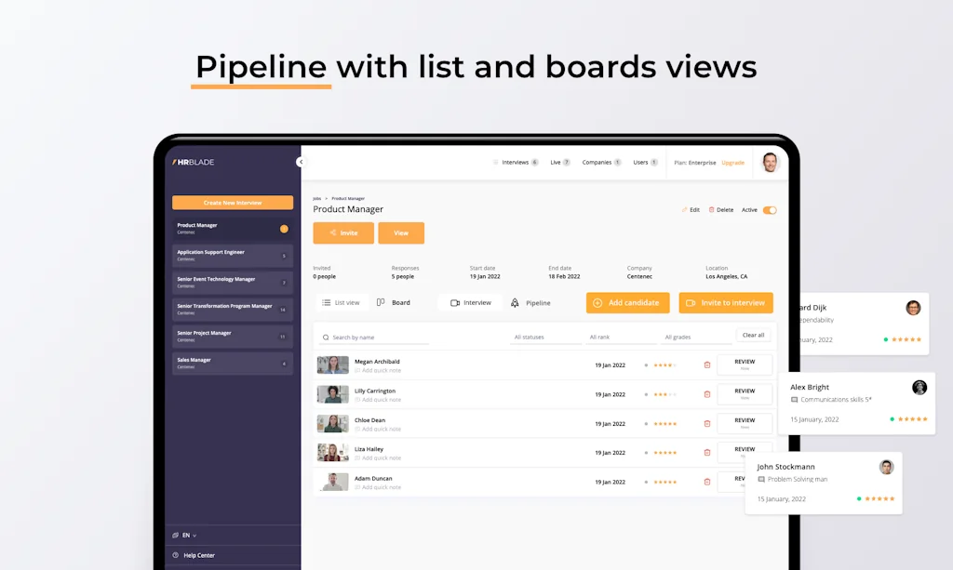Image resolution: width=953 pixels, height=570 pixels.
Task: Click the Search by name field
Action: point(374,338)
